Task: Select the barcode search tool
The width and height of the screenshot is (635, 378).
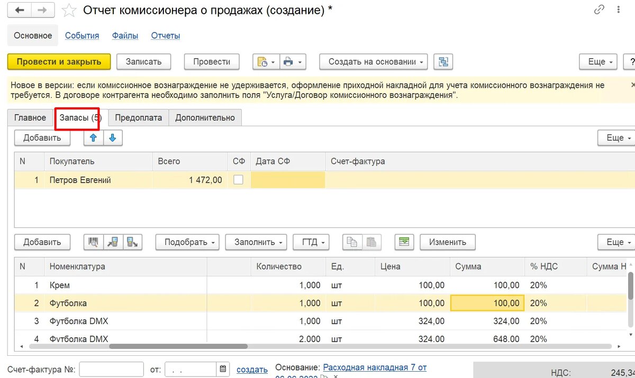Action: tap(93, 242)
